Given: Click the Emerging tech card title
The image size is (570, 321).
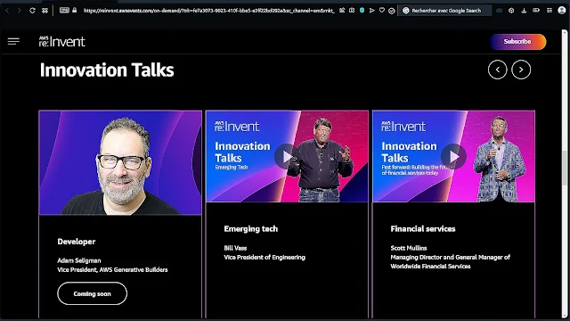Looking at the screenshot, I should 251,229.
